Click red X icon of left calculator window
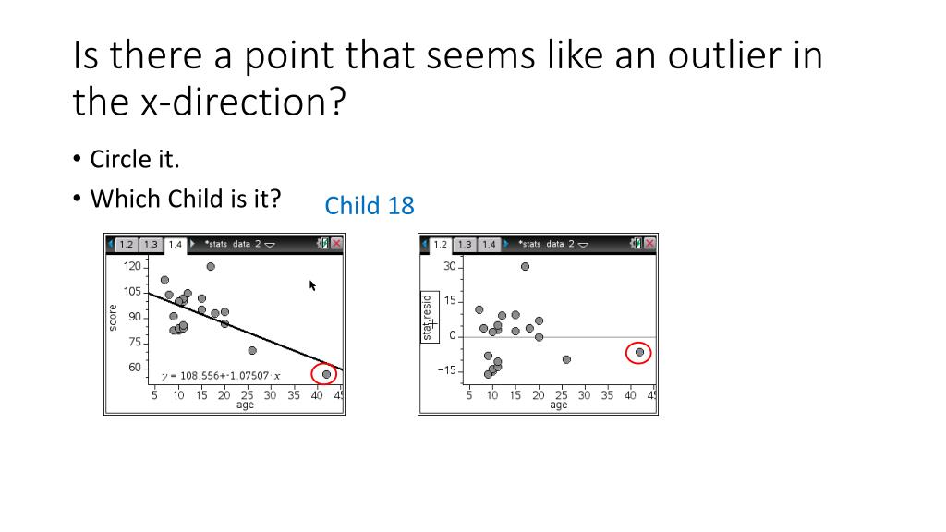This screenshot has width=946, height=532. click(x=336, y=243)
